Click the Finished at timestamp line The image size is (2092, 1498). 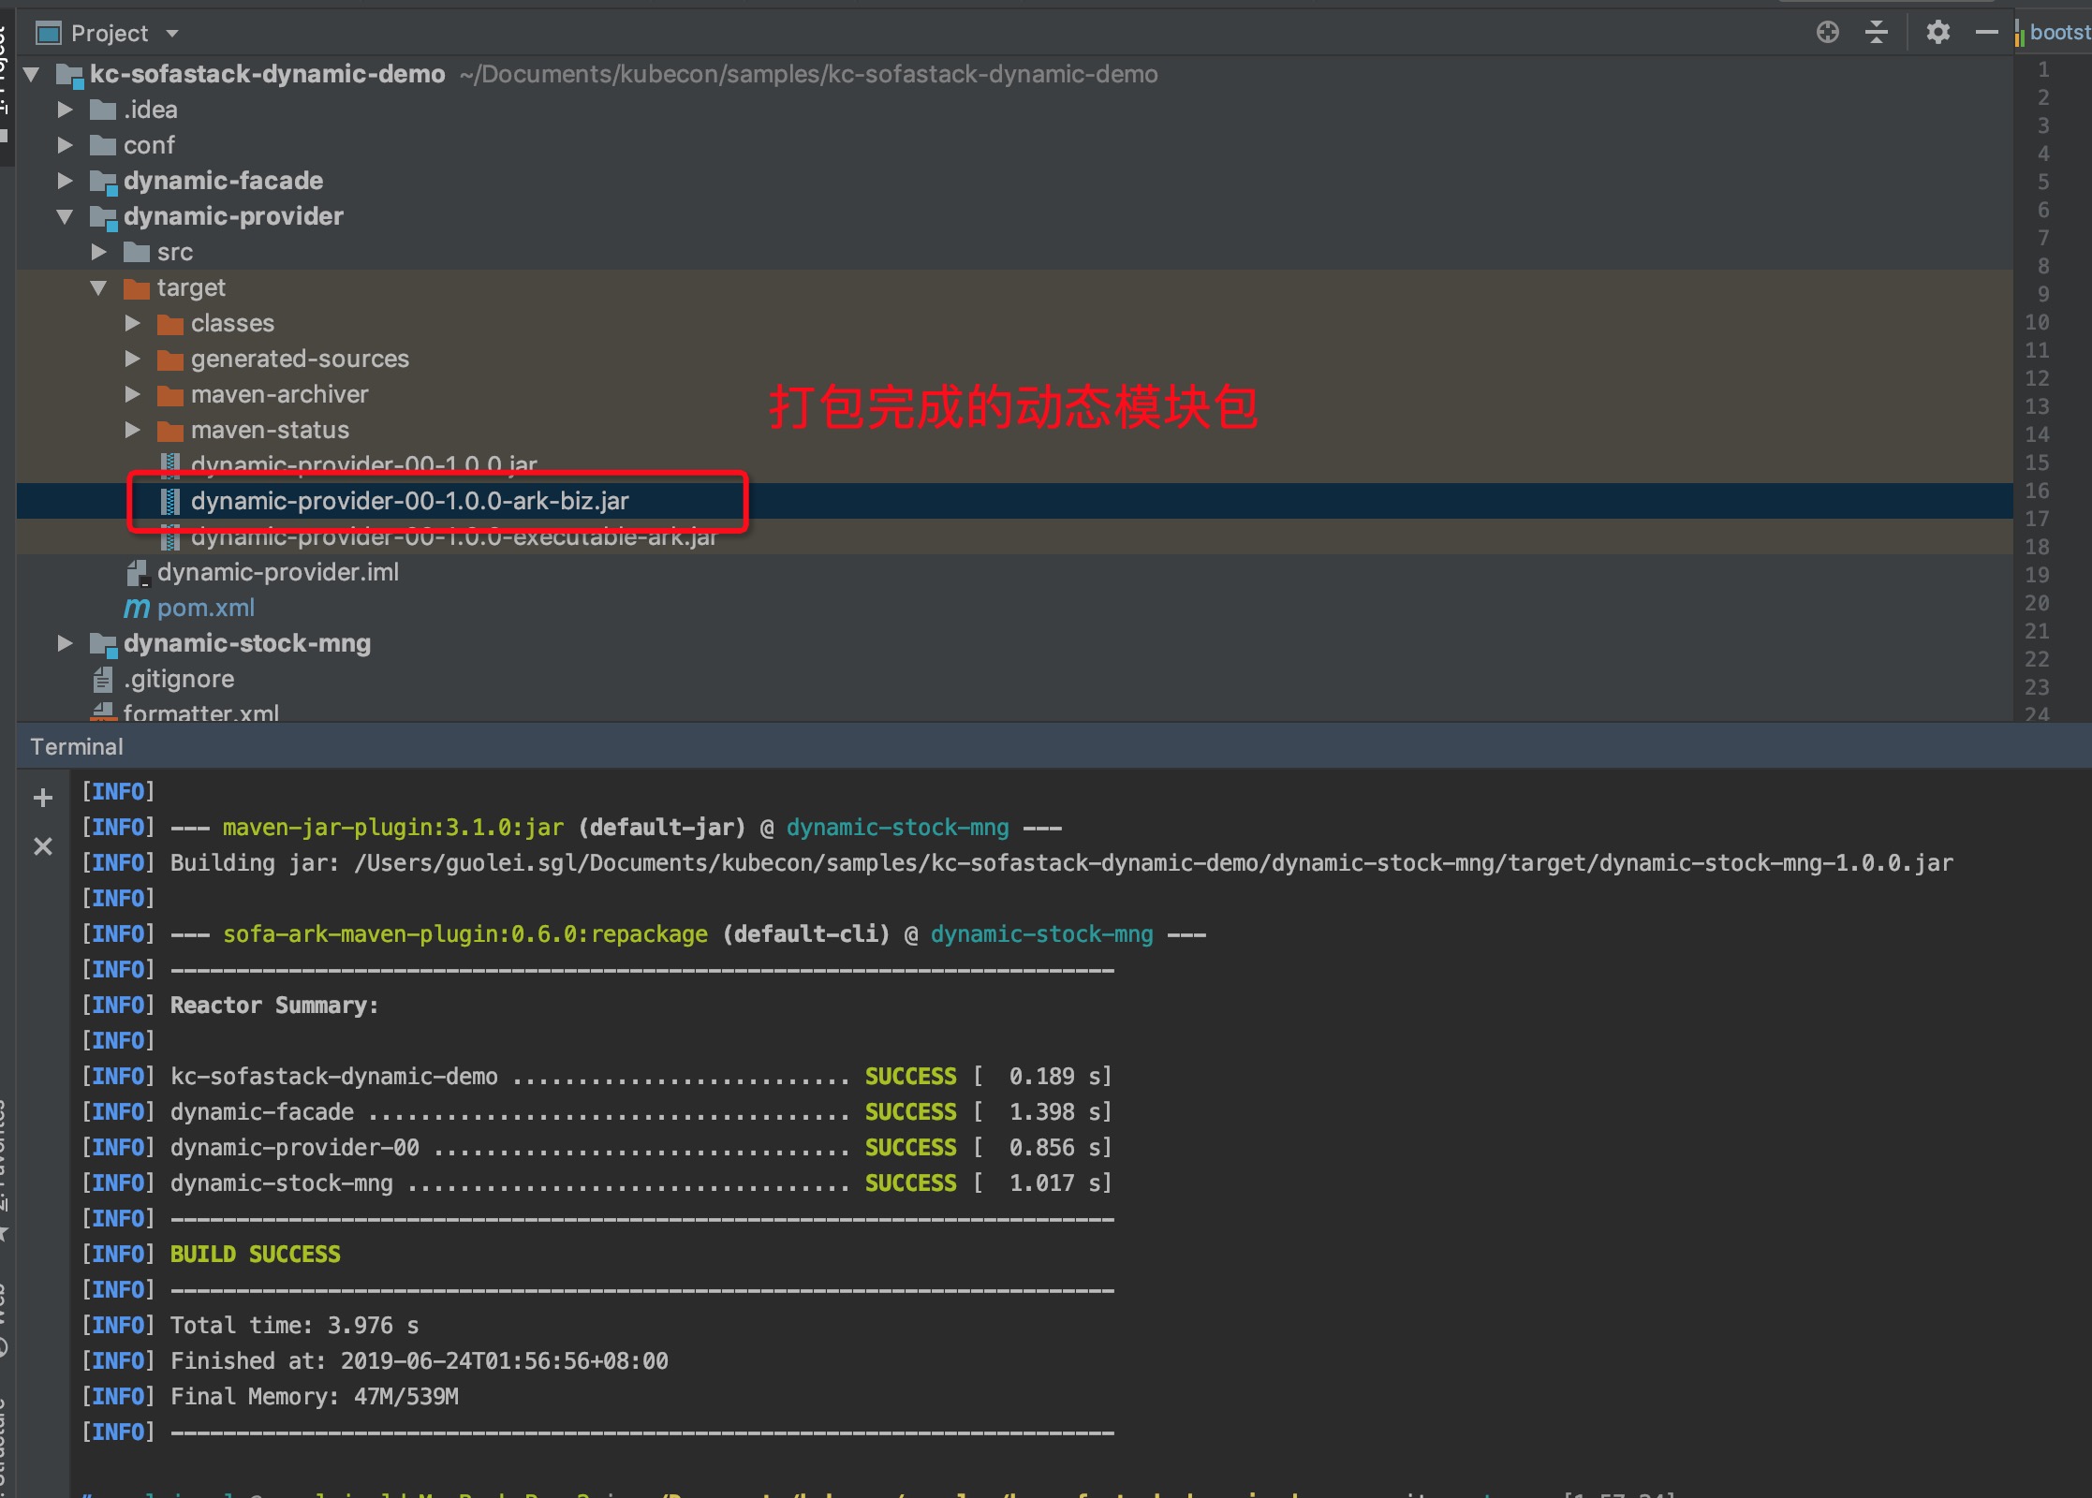tap(420, 1360)
